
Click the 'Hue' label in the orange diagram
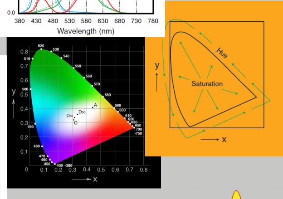click(222, 53)
